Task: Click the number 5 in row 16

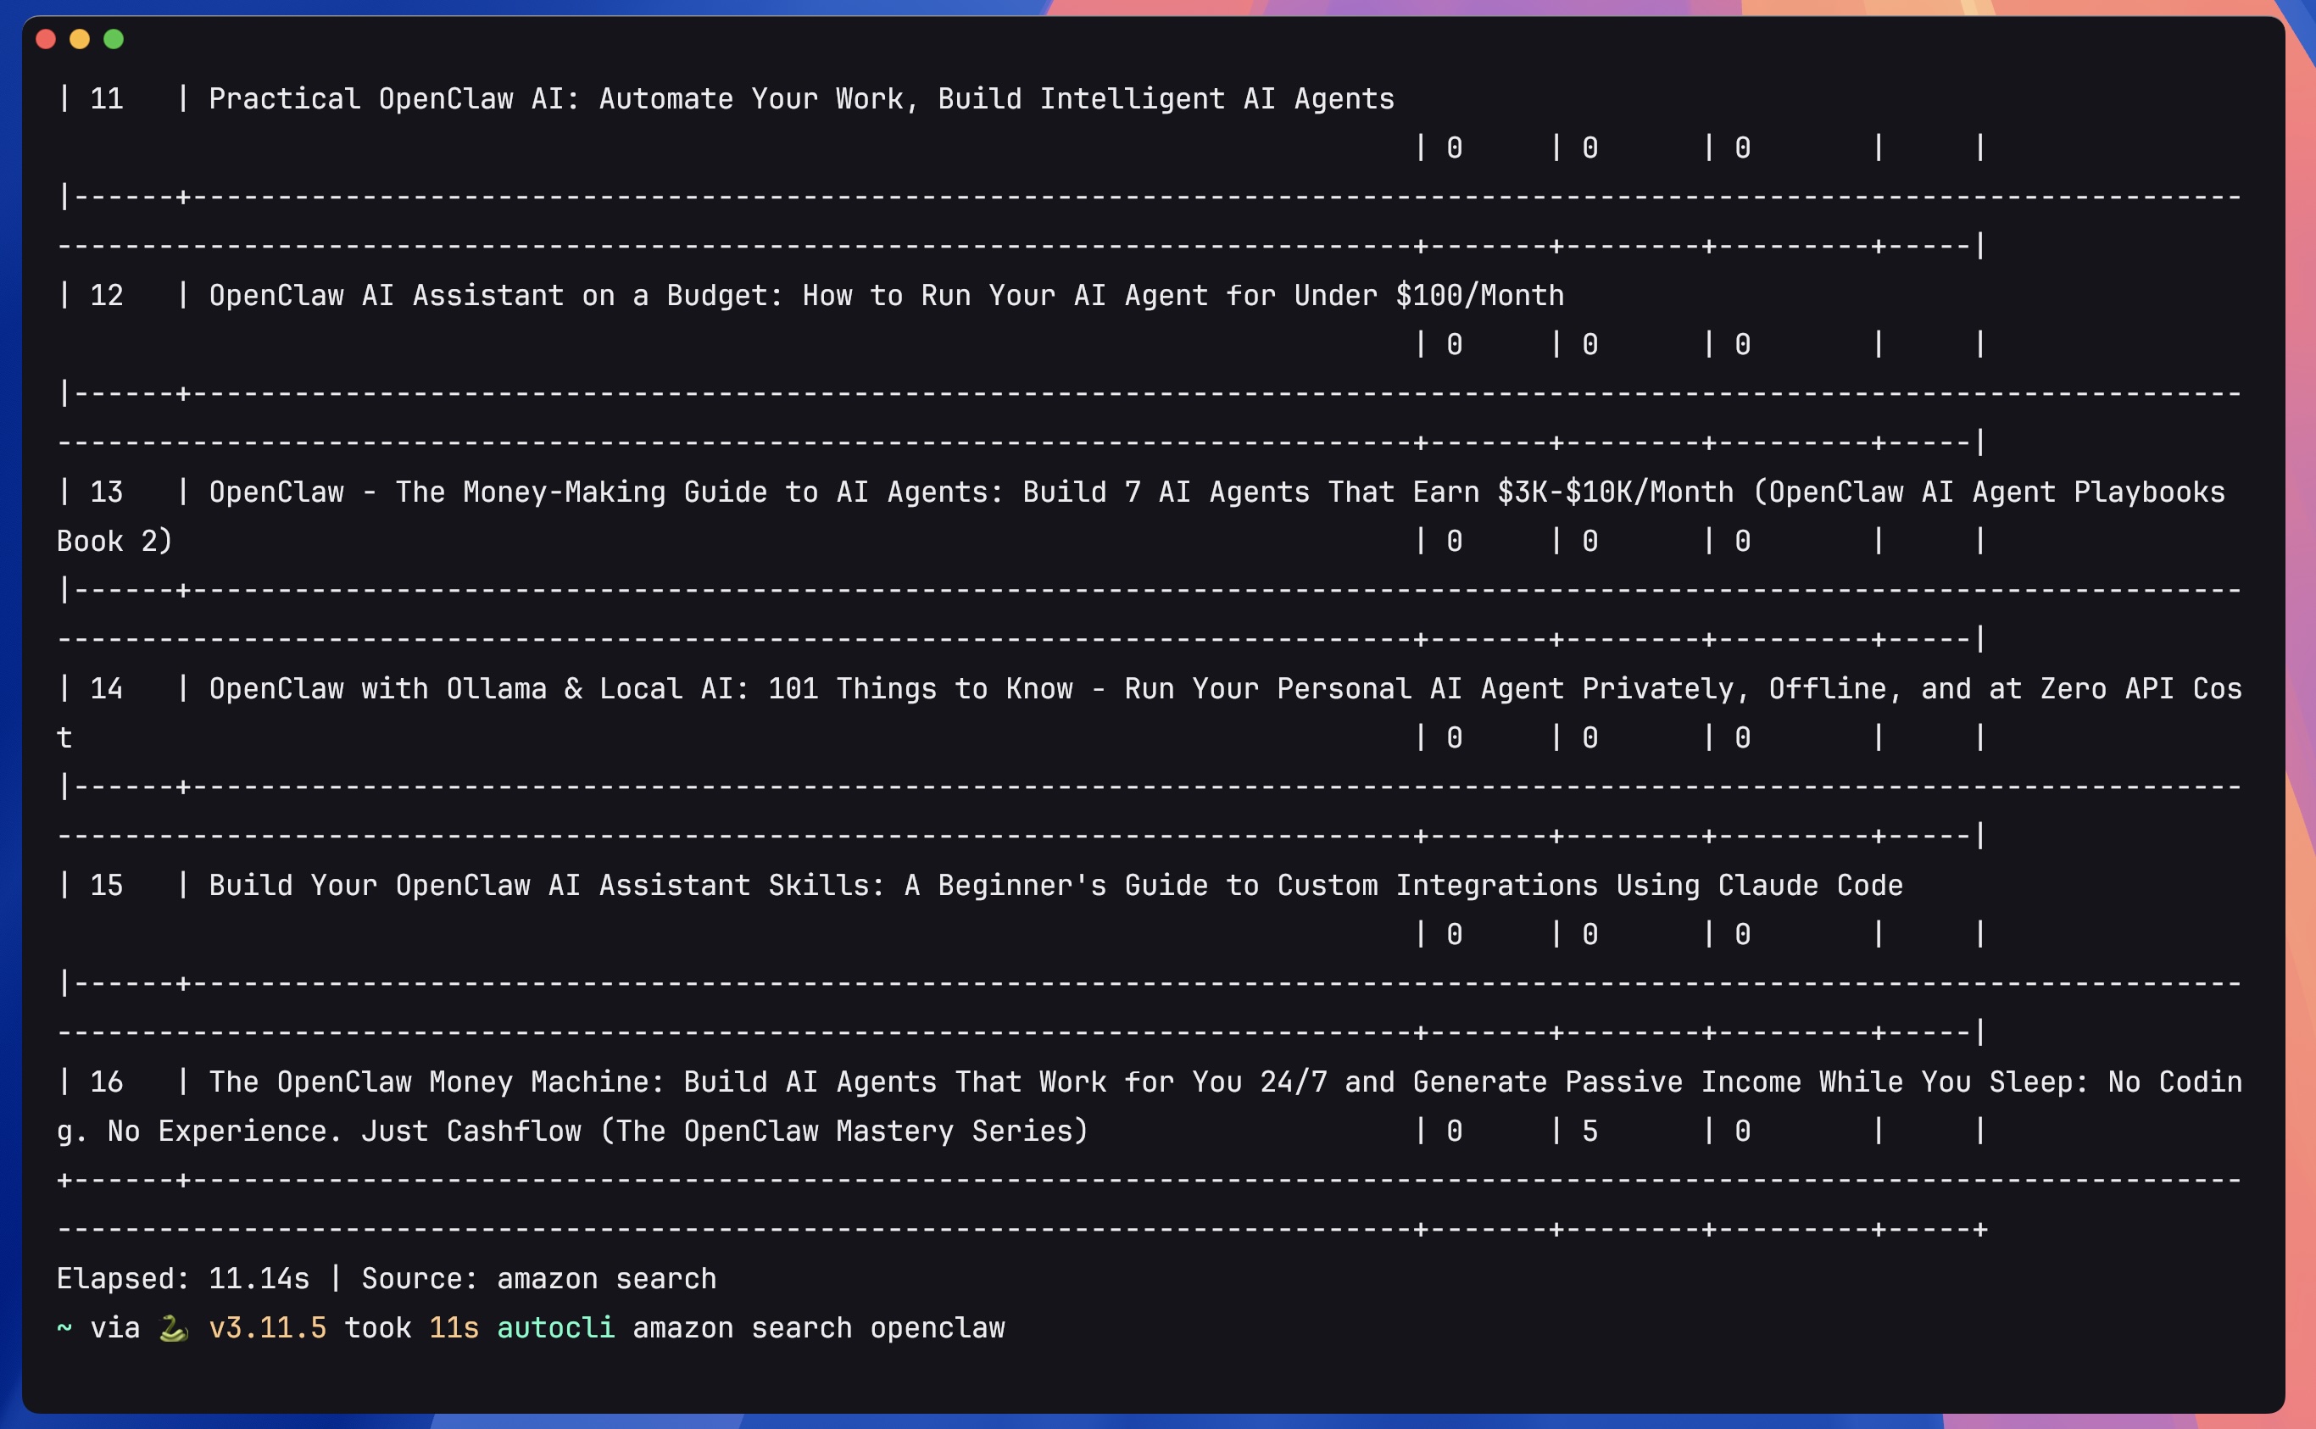Action: tap(1587, 1131)
